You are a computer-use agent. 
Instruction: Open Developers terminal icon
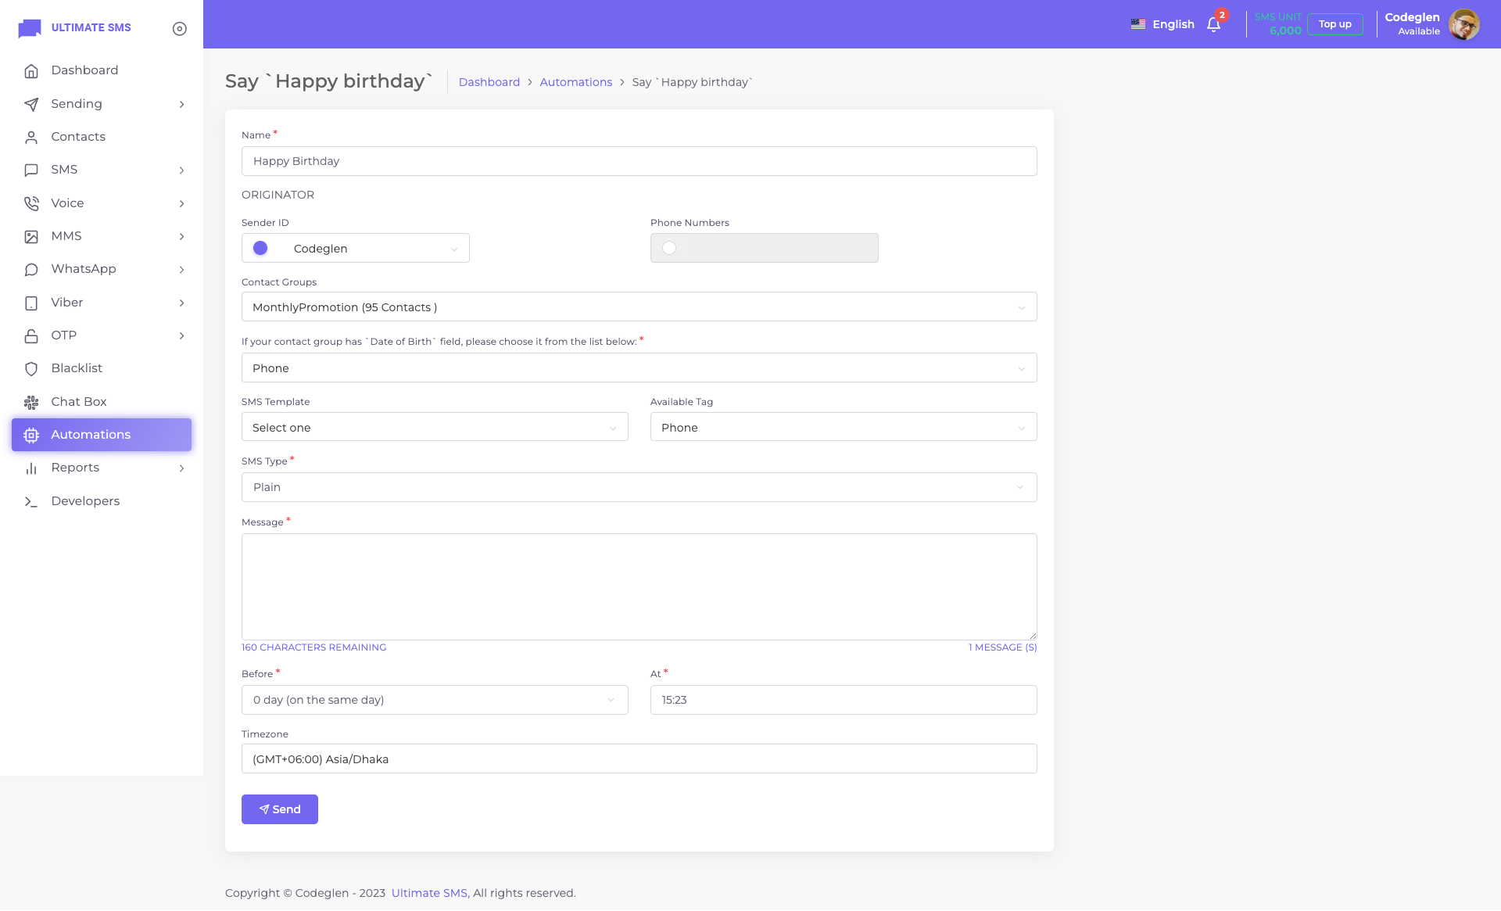31,501
